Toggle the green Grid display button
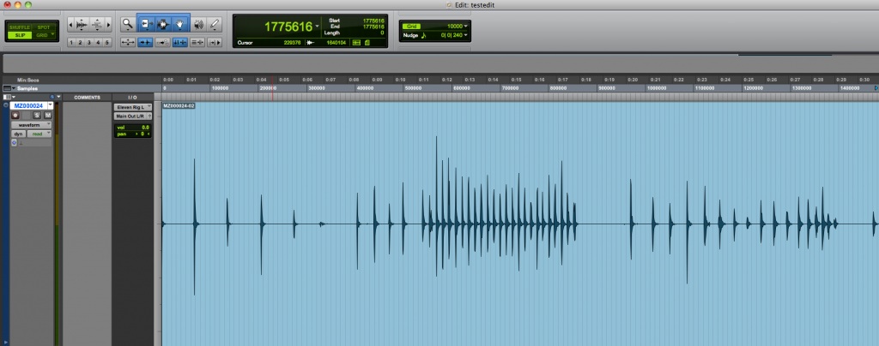This screenshot has width=879, height=346. tap(410, 27)
